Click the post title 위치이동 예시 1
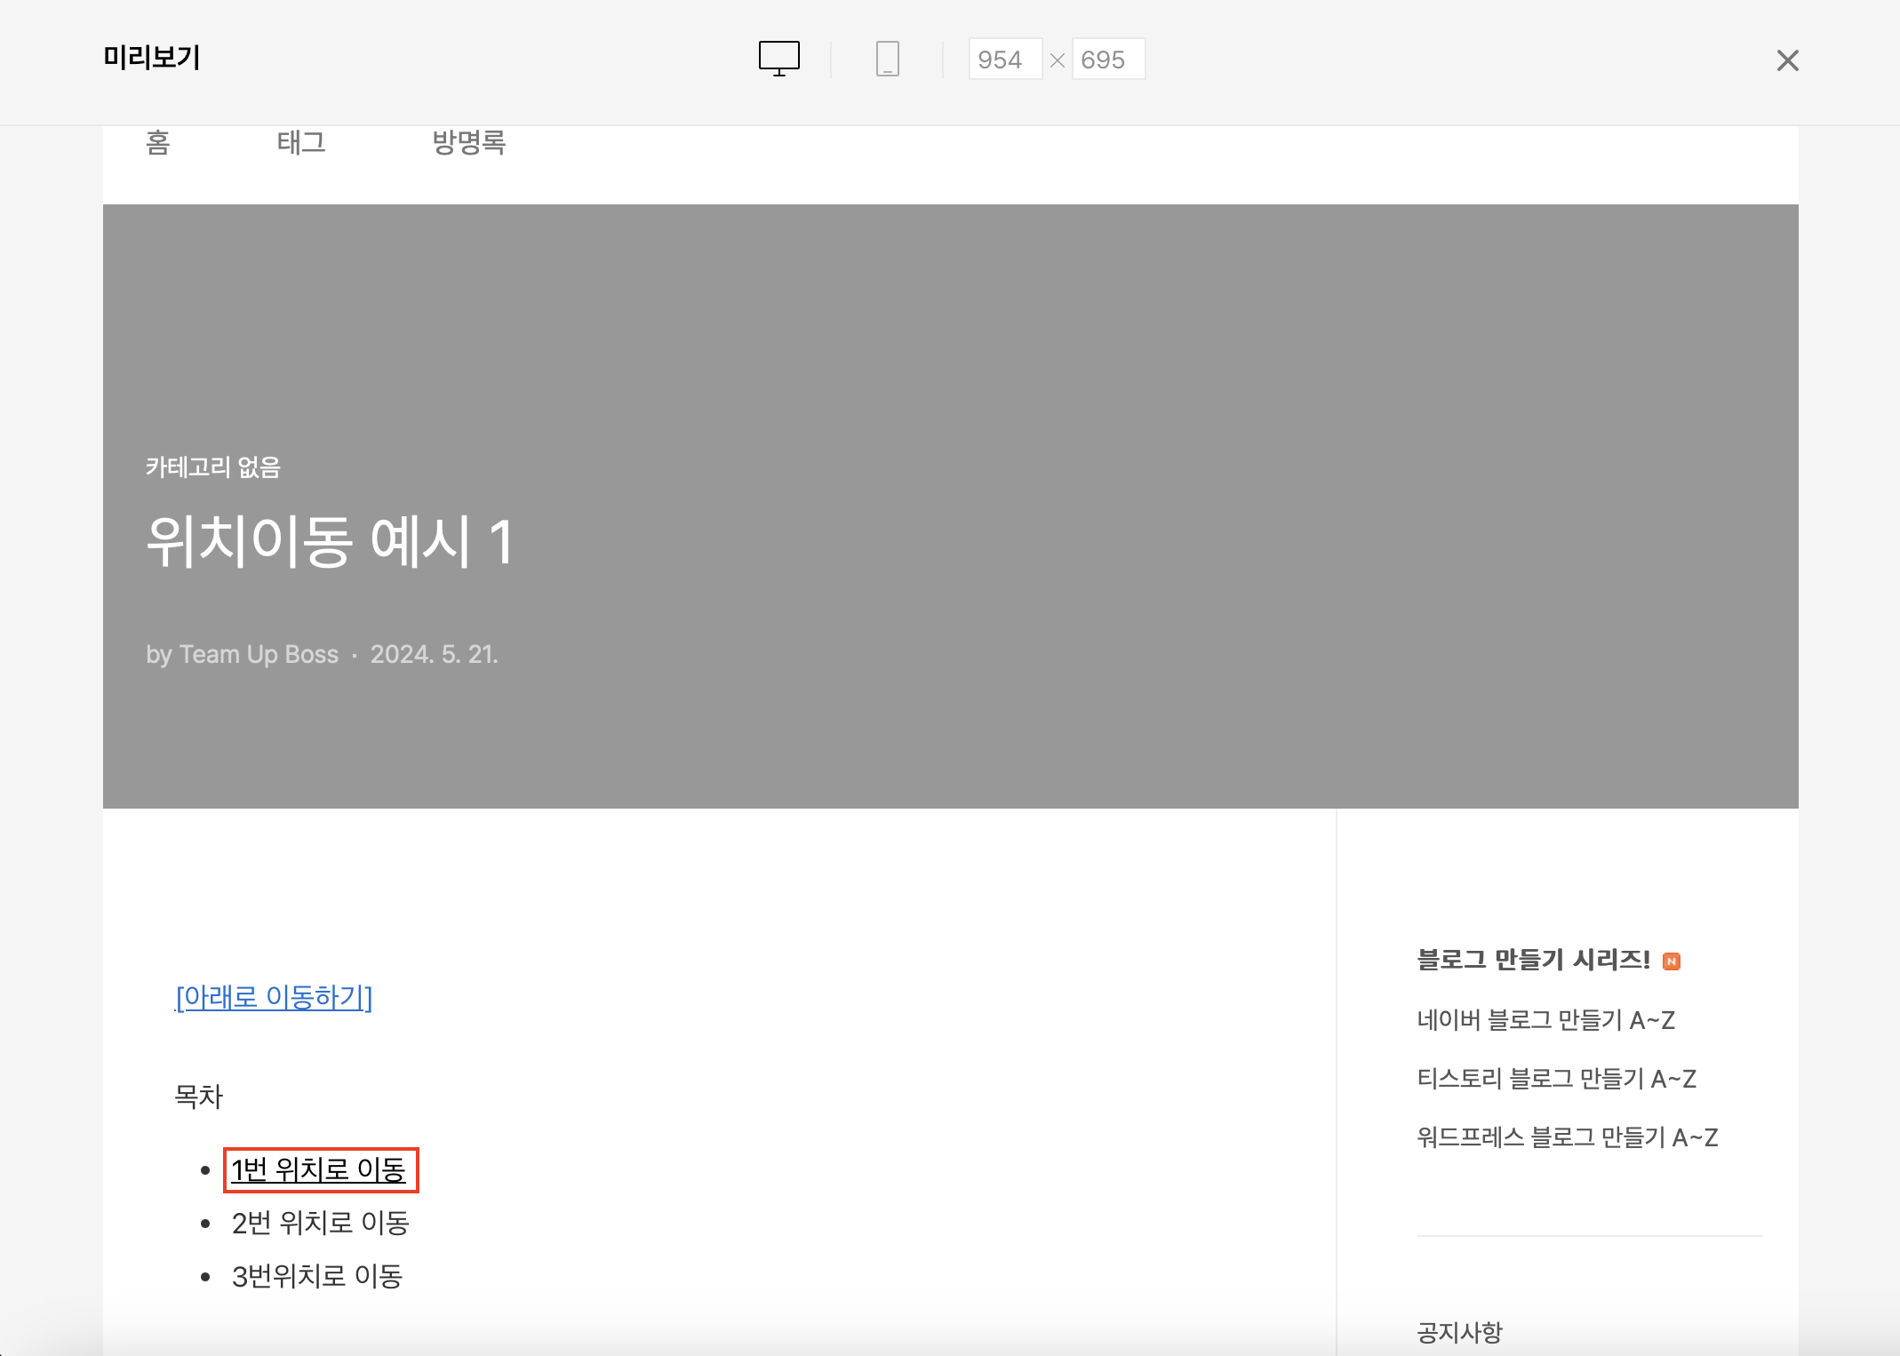Viewport: 1900px width, 1356px height. (x=330, y=541)
